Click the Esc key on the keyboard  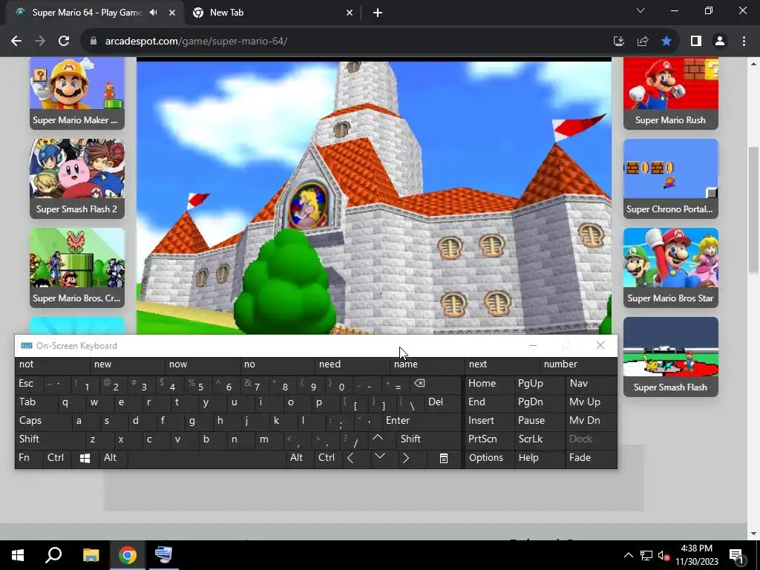pyautogui.click(x=29, y=384)
